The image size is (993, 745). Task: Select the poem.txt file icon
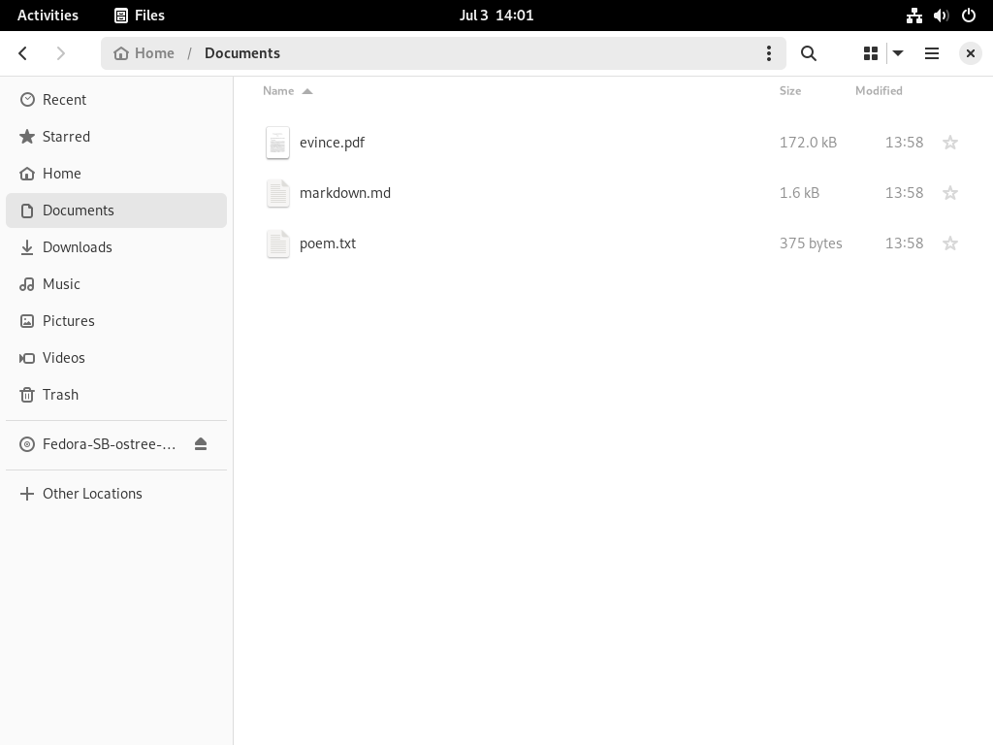point(277,243)
